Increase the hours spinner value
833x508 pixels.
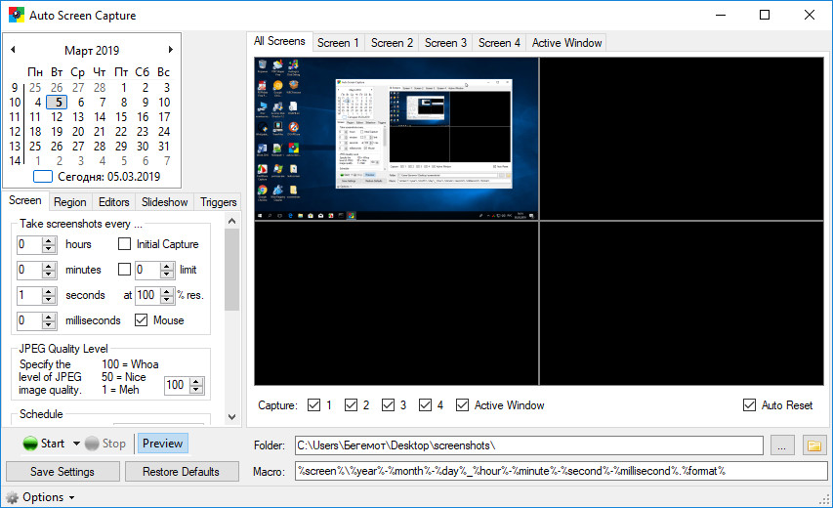[49, 240]
